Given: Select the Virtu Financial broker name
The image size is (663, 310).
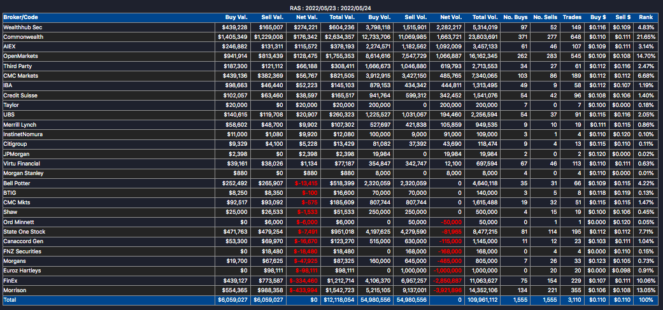Looking at the screenshot, I should coord(22,164).
